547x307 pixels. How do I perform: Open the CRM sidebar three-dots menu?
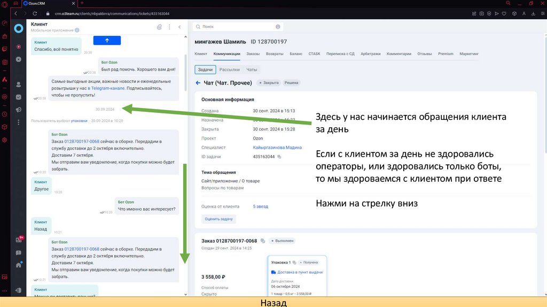[19, 122]
